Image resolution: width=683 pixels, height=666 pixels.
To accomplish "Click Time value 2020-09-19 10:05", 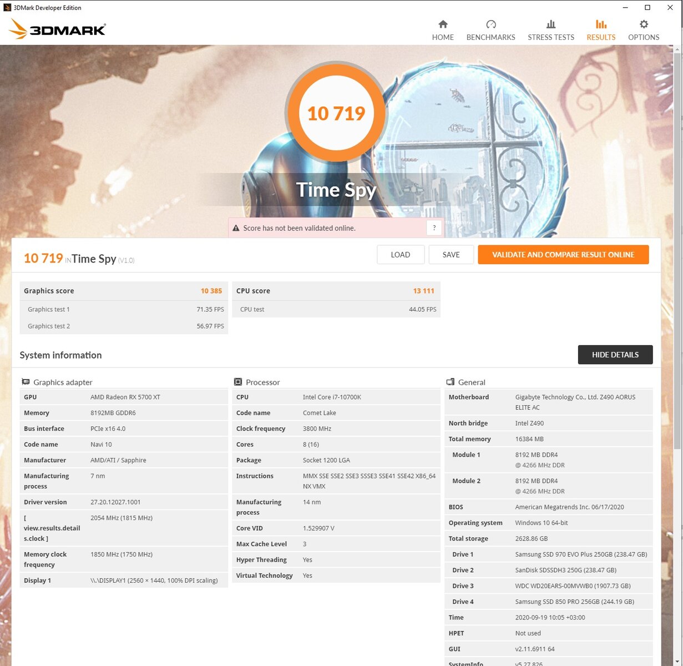I will pyautogui.click(x=550, y=618).
